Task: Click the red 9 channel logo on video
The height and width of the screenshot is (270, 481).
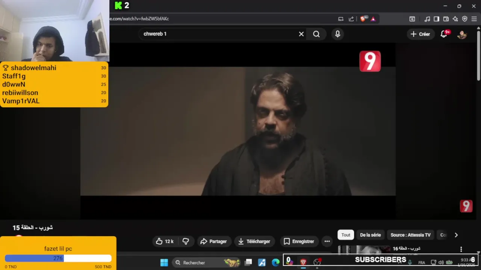Action: (x=370, y=61)
